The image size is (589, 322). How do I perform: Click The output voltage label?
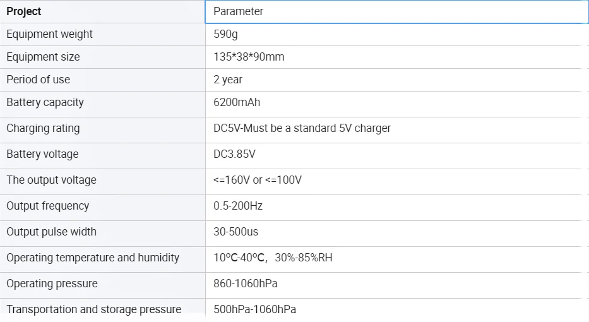coord(102,180)
